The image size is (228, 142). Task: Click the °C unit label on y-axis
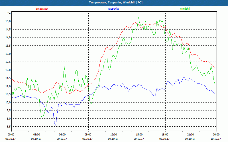coord(9,13)
